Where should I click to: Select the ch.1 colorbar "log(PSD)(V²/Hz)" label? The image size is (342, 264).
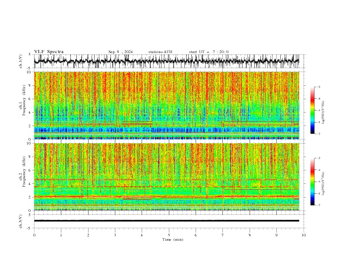click(x=323, y=113)
